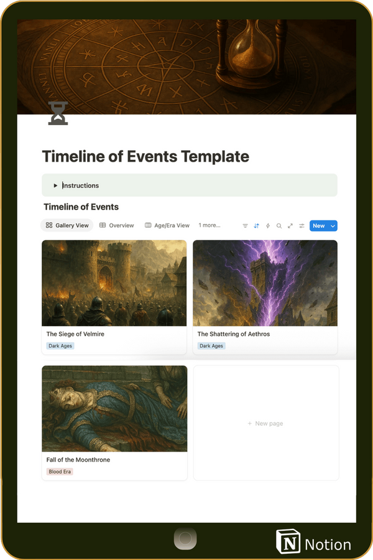Select the Gallery View tab

67,225
